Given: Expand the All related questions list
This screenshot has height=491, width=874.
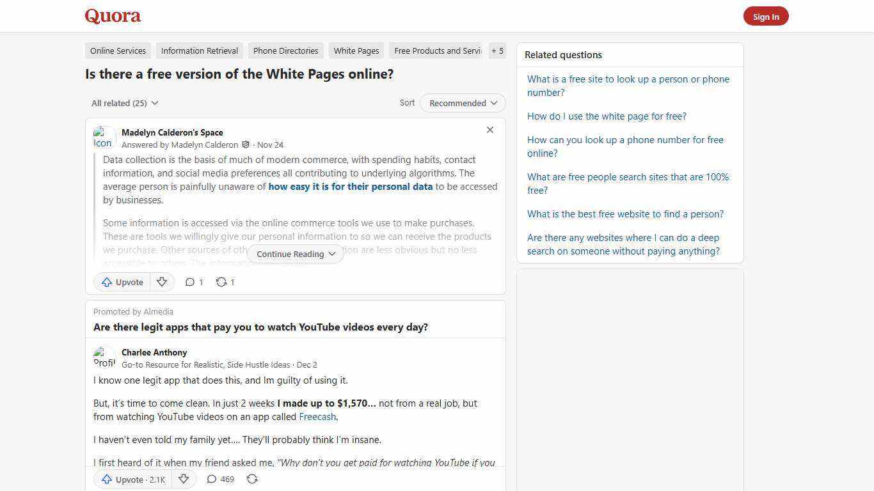Looking at the screenshot, I should [x=125, y=103].
